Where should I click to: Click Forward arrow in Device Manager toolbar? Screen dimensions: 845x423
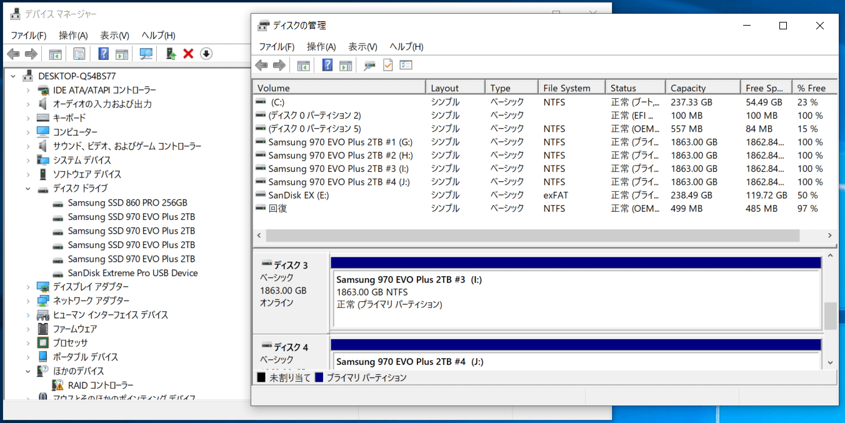(x=31, y=54)
